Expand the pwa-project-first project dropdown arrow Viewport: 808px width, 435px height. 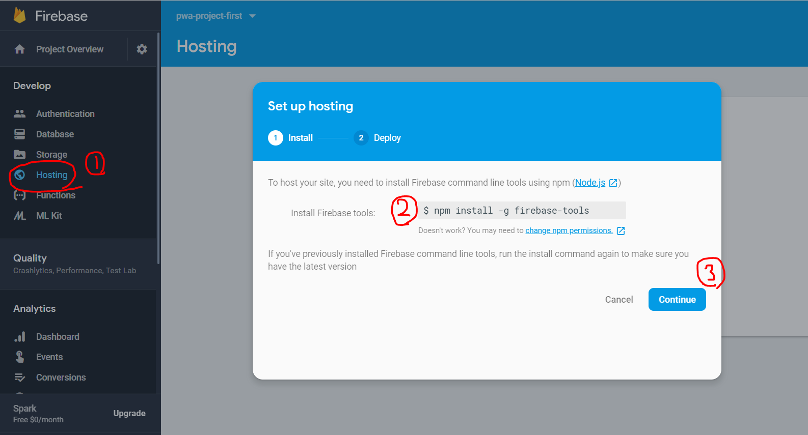[252, 16]
